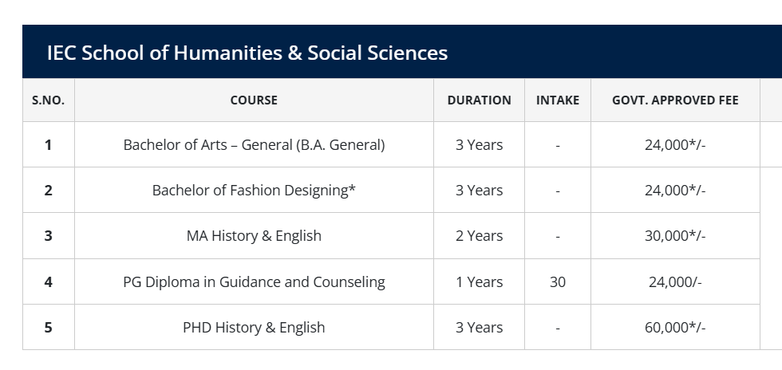Select the S.NO. column header
The height and width of the screenshot is (370, 782).
(48, 100)
